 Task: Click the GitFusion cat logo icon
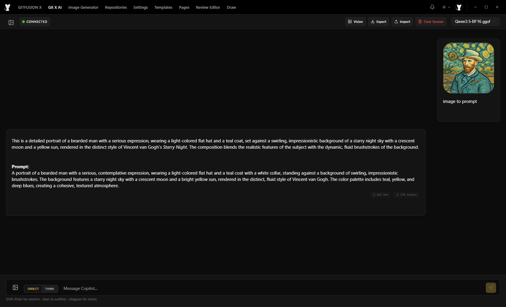coord(8,7)
